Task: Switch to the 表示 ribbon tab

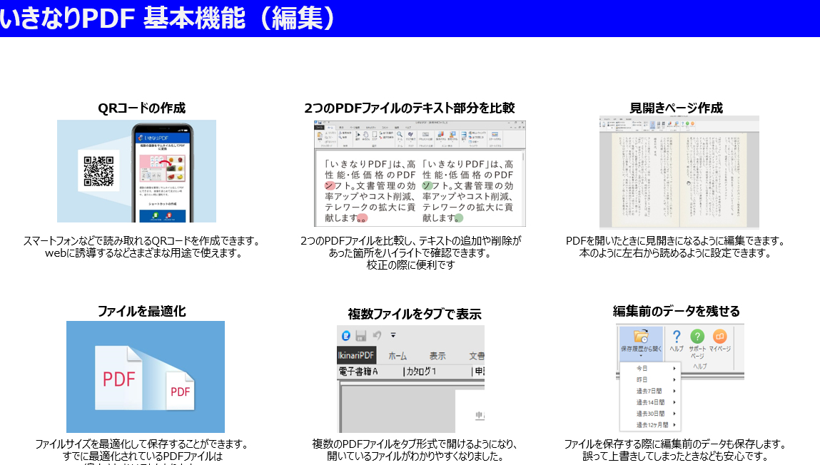Action: pos(437,355)
